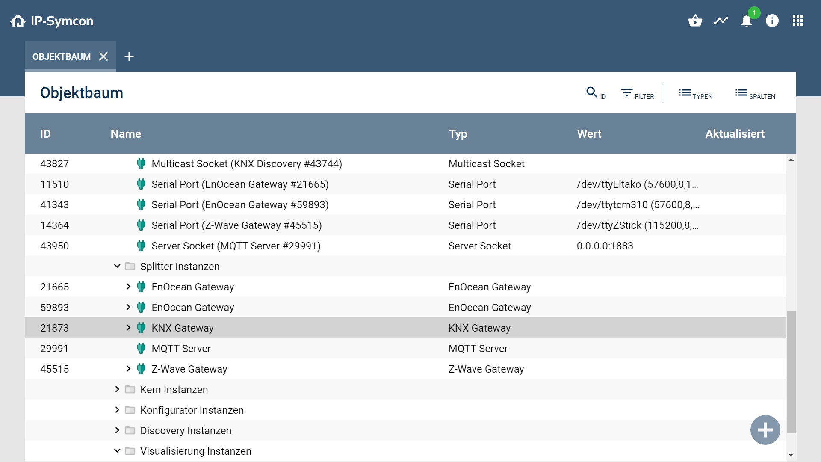Switch to the OBJEKTBAUM tab

coord(62,56)
